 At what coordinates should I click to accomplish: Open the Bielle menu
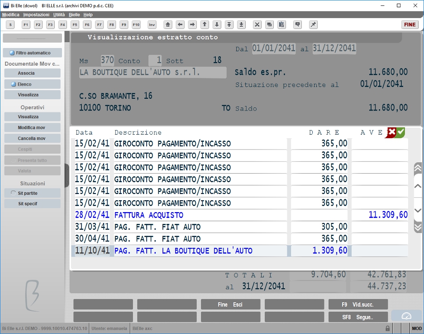click(74, 15)
